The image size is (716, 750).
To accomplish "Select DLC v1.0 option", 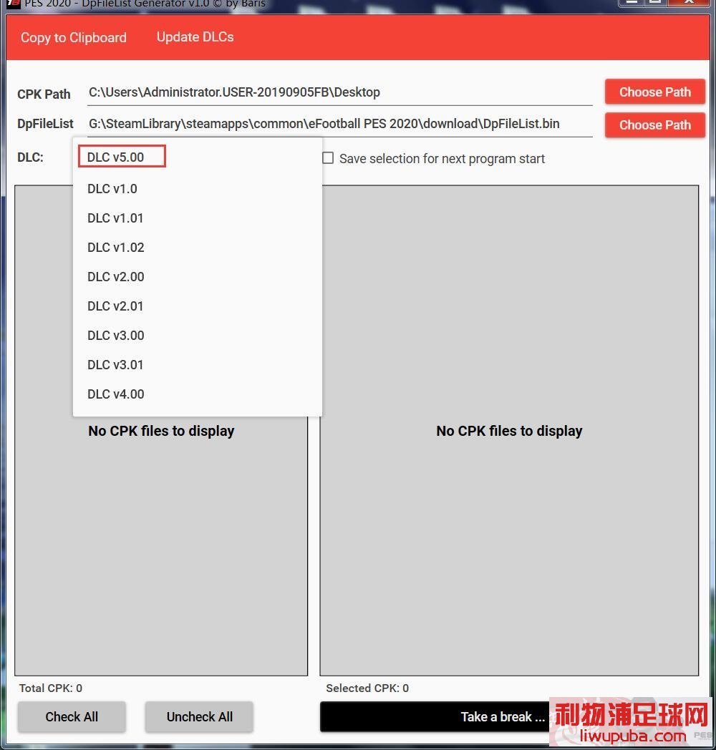I will (x=197, y=189).
